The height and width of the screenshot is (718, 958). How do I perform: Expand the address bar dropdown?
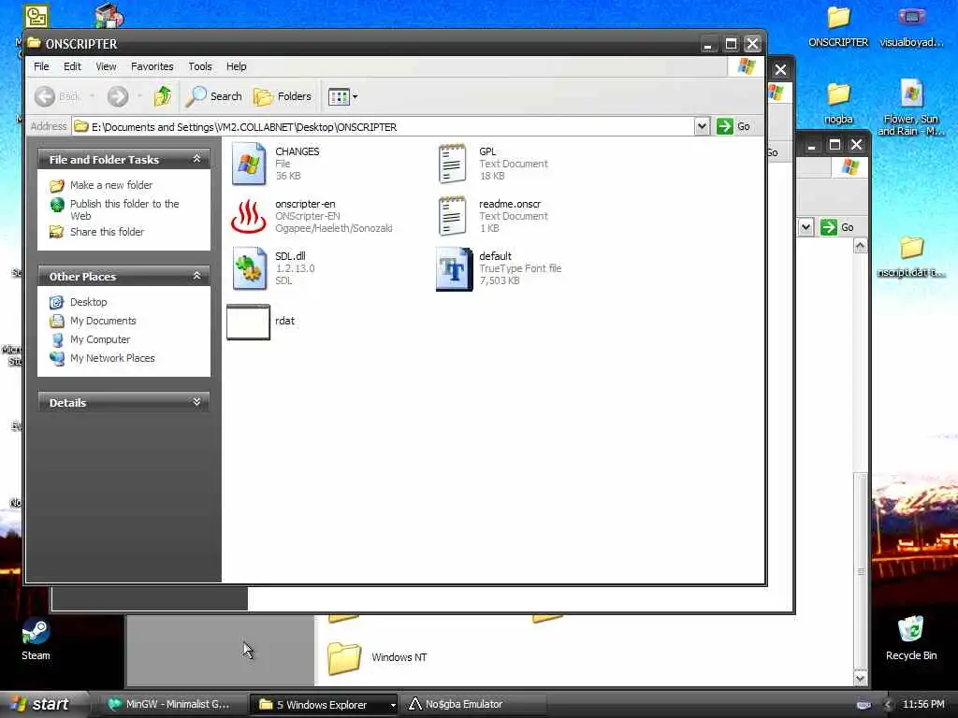point(702,126)
